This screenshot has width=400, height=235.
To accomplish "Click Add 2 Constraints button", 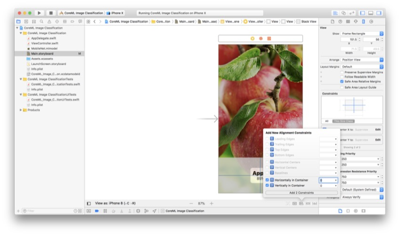I will point(301,193).
